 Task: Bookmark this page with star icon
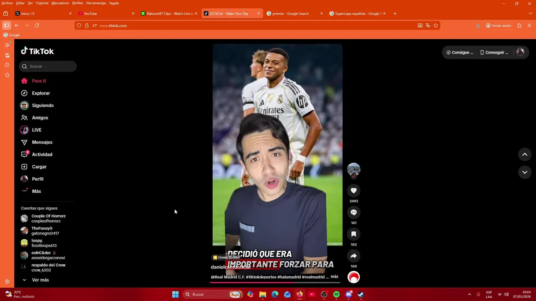[435, 26]
